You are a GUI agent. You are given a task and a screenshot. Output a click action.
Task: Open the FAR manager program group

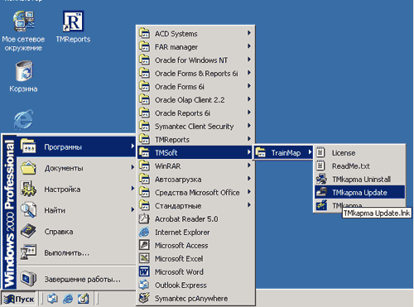point(195,46)
